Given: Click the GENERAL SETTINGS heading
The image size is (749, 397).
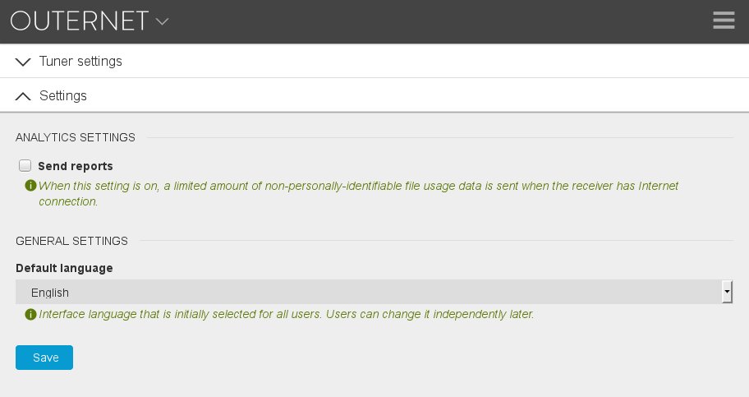Looking at the screenshot, I should tap(71, 241).
